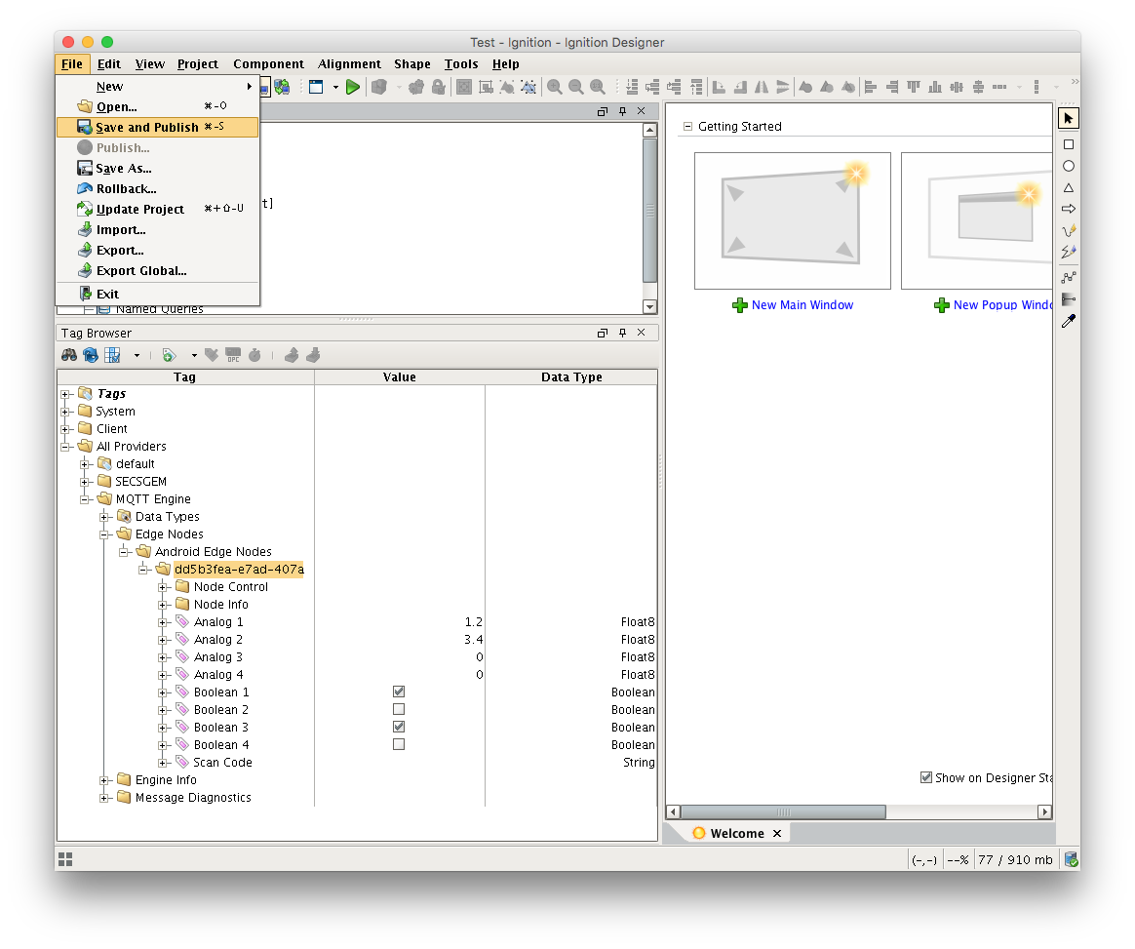
Task: Collapse the All Providers node
Action: pos(65,447)
